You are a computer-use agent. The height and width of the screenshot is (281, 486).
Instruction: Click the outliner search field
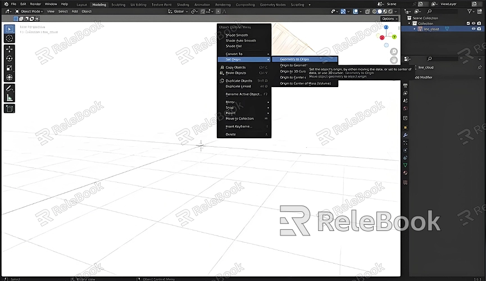coord(443,11)
